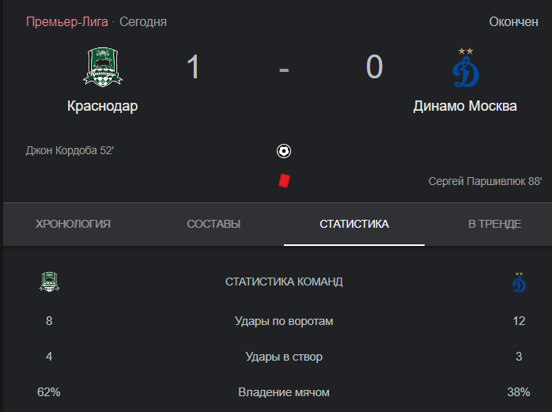Image resolution: width=552 pixels, height=412 pixels.
Task: Open the Премьер-Лига league link
Action: [67, 22]
